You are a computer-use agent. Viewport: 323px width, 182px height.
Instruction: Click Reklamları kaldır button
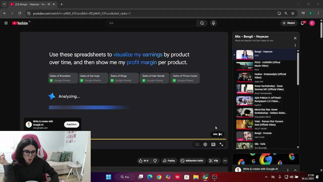[192, 161]
